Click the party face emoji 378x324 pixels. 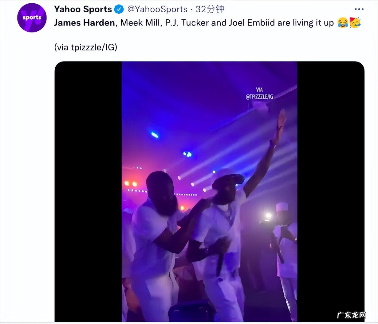pos(355,23)
